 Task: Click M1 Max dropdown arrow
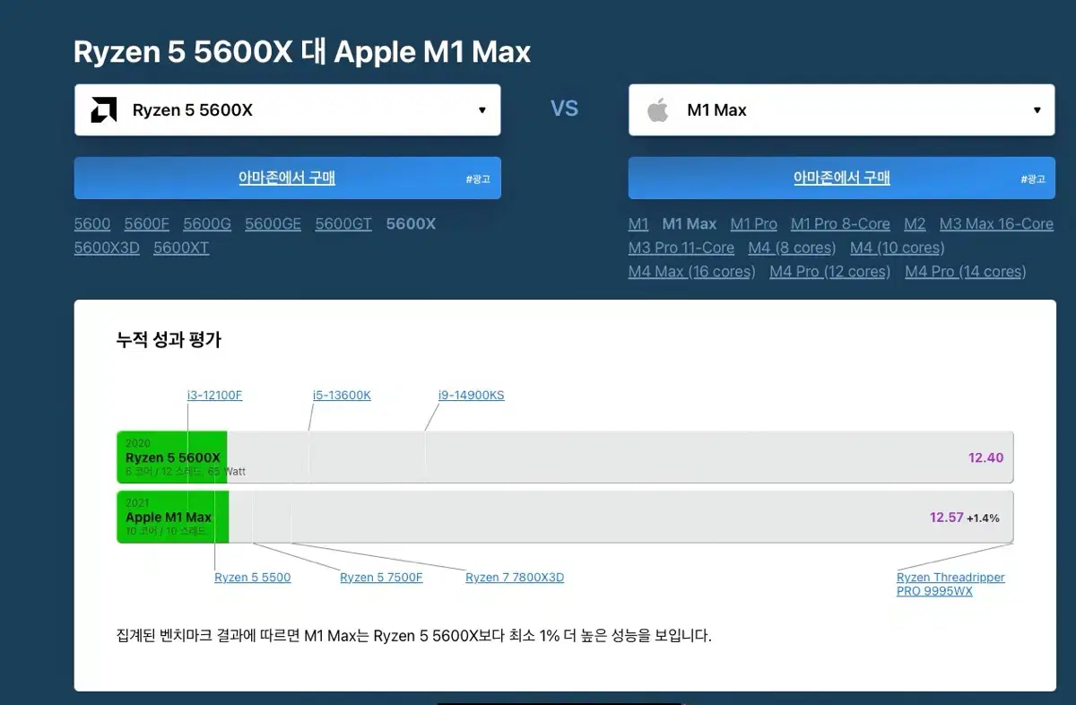pos(1037,110)
